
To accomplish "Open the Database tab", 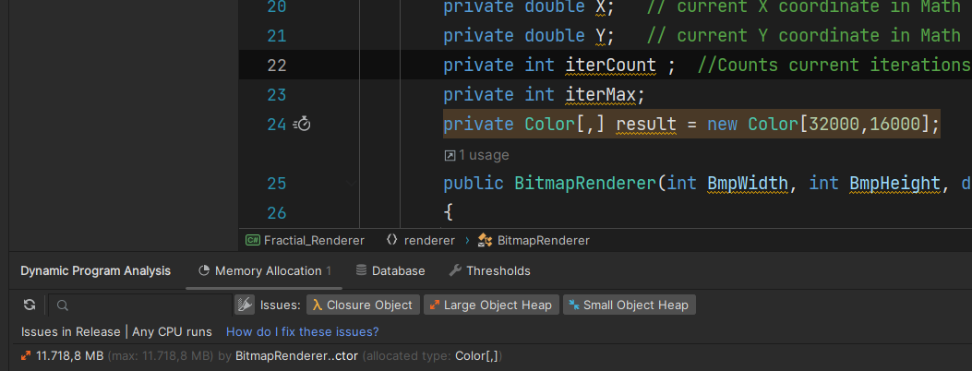I will click(x=390, y=270).
